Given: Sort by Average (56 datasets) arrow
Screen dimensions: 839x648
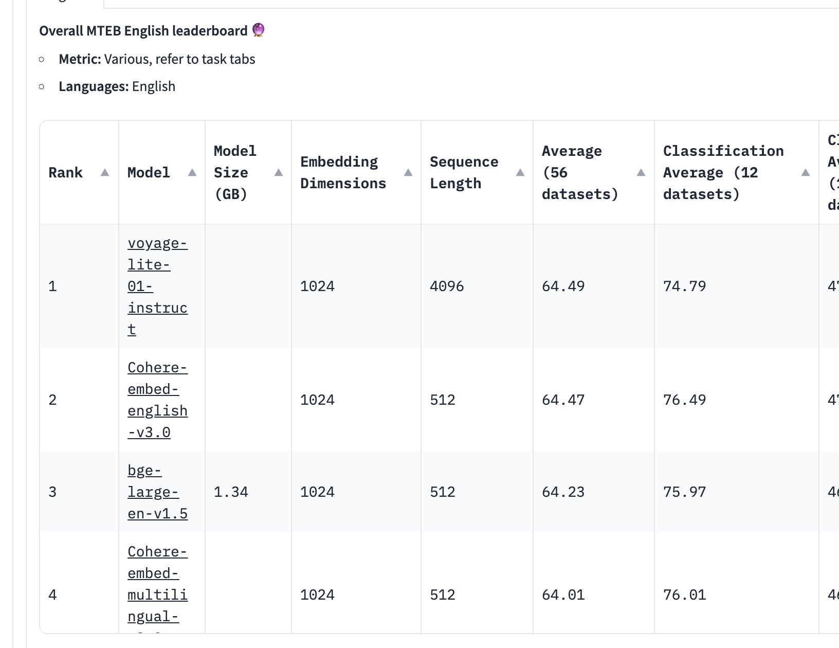Looking at the screenshot, I should [x=641, y=173].
